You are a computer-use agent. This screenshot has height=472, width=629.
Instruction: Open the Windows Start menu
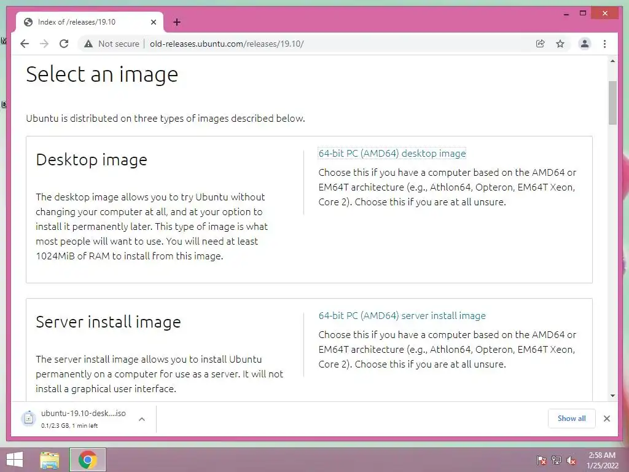(x=14, y=460)
